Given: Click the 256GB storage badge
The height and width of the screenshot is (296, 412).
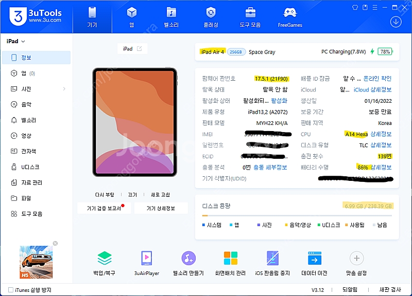Looking at the screenshot, I should (236, 52).
